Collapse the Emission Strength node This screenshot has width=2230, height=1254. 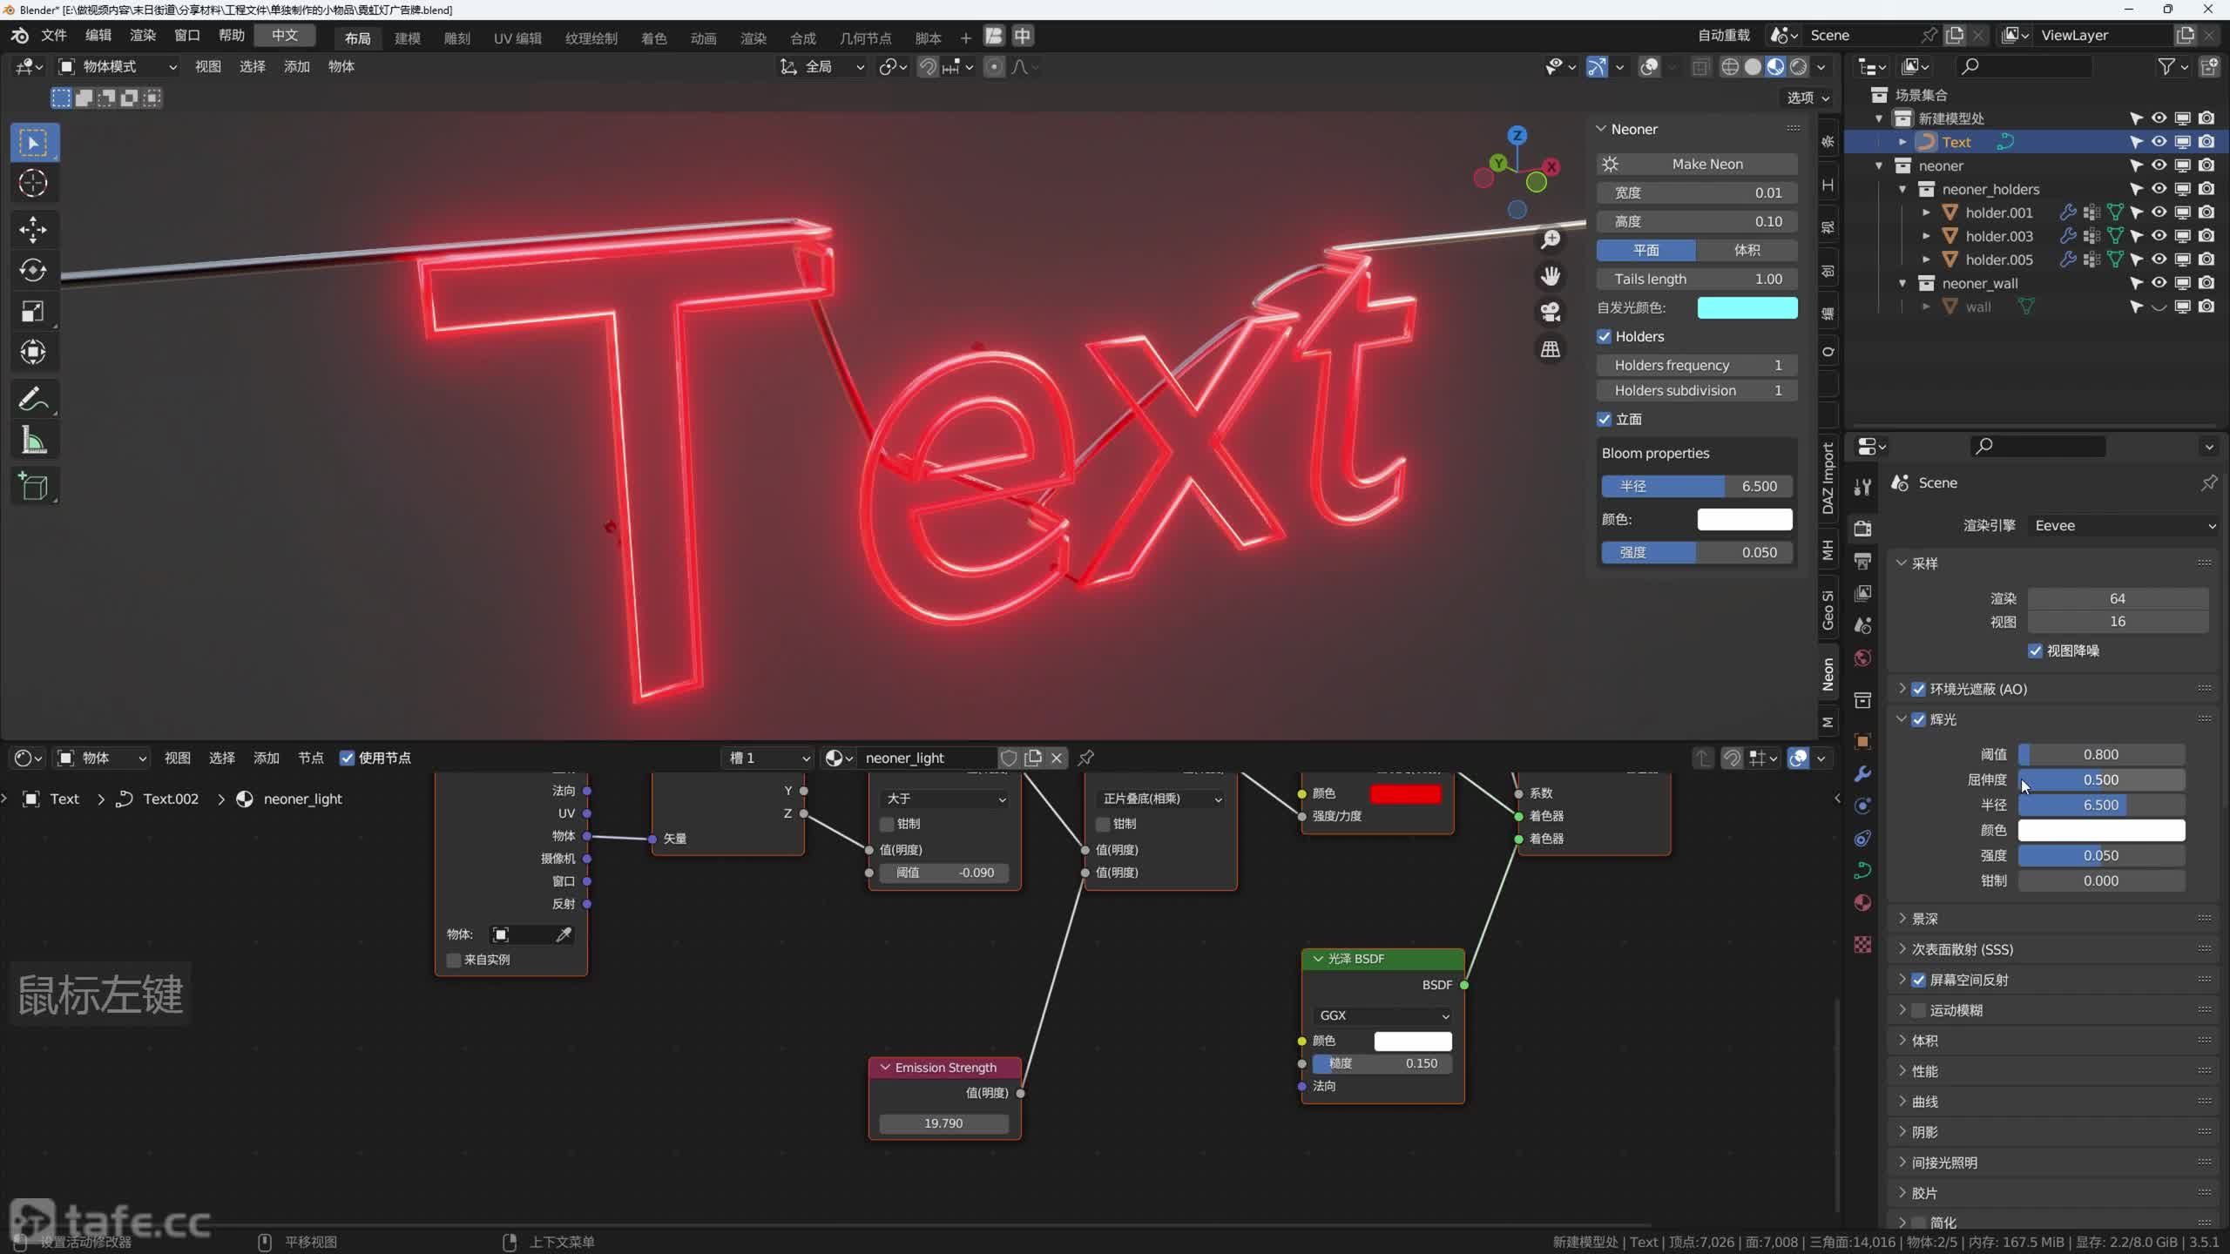[x=885, y=1068]
